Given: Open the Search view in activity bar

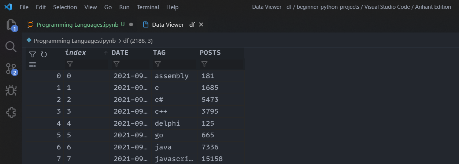Looking at the screenshot, I should [11, 47].
